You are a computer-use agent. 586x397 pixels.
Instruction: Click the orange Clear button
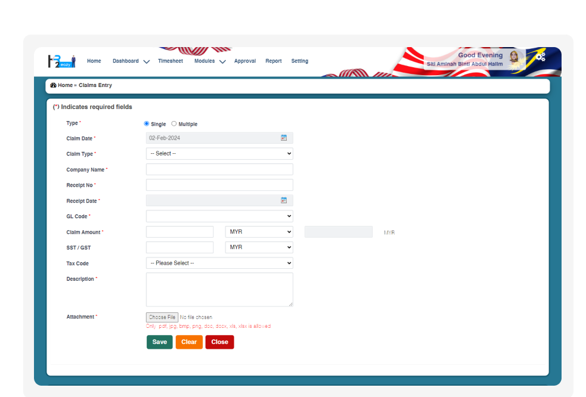point(189,342)
